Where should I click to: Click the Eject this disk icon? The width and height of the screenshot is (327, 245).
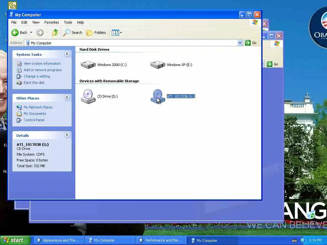point(19,83)
